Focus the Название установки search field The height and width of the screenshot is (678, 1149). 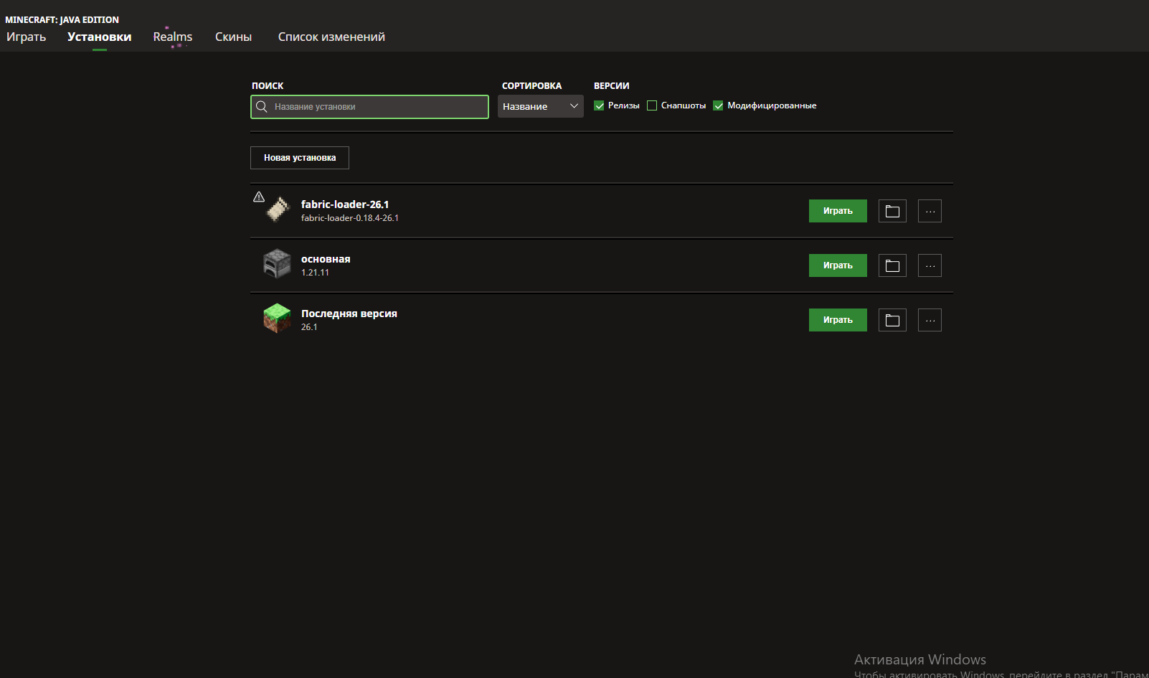[369, 107]
